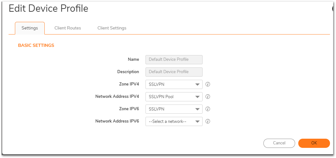Click the Network Address IPV6 field label
The width and height of the screenshot is (336, 158).
click(117, 121)
